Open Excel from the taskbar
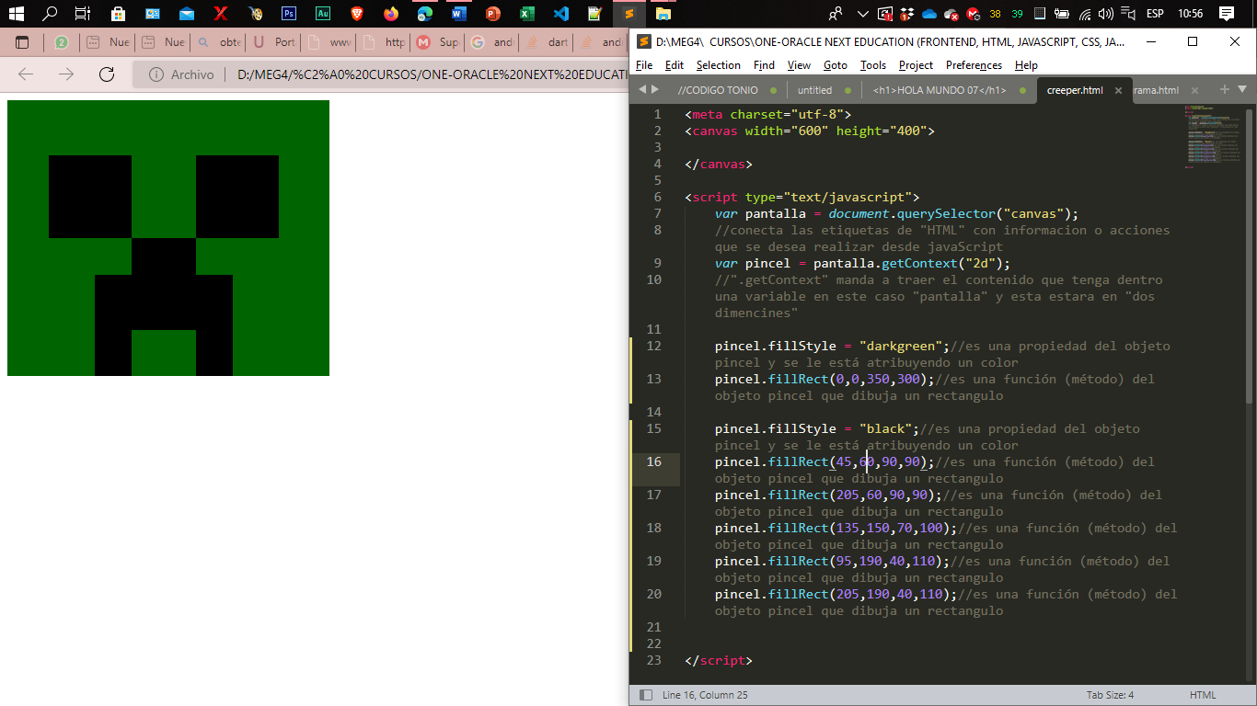 coord(526,14)
